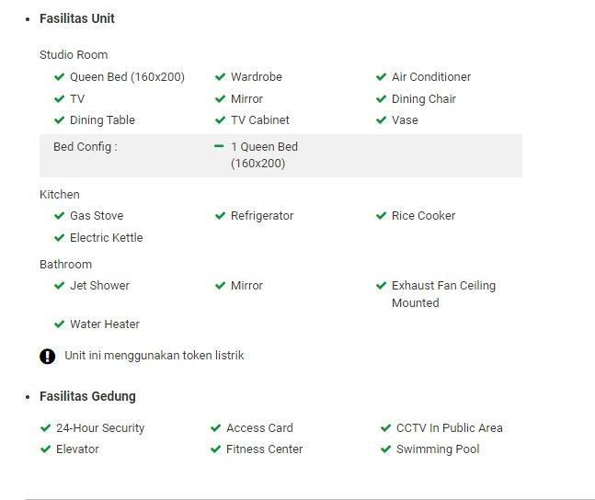Select the Studio Room section label
Image resolution: width=595 pixels, height=500 pixels.
[x=74, y=55]
